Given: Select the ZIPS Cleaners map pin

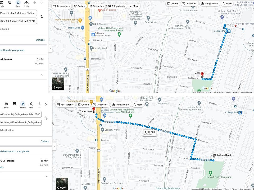Looking at the screenshot, I should pos(91,24).
